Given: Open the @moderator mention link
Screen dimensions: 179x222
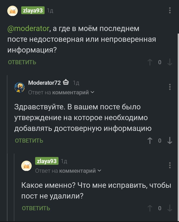Looking at the screenshot, I should point(28,28).
